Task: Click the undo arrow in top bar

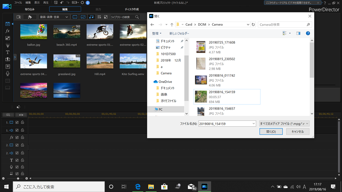Action: pos(62,3)
